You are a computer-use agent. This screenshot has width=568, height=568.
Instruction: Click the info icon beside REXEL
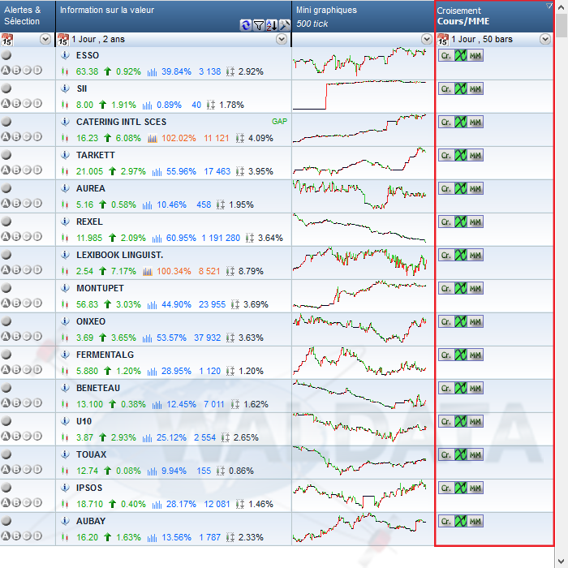click(65, 222)
